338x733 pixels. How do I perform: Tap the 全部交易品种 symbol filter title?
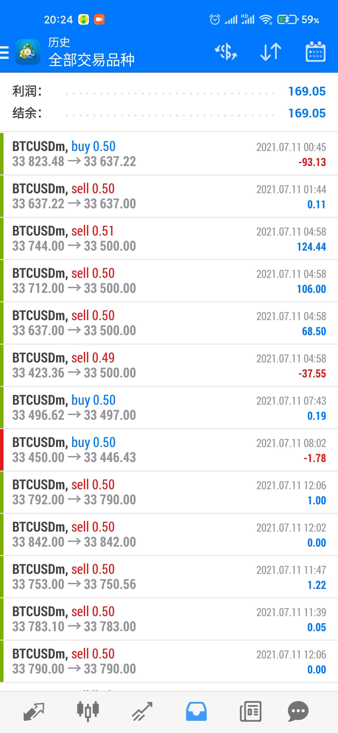(x=91, y=60)
